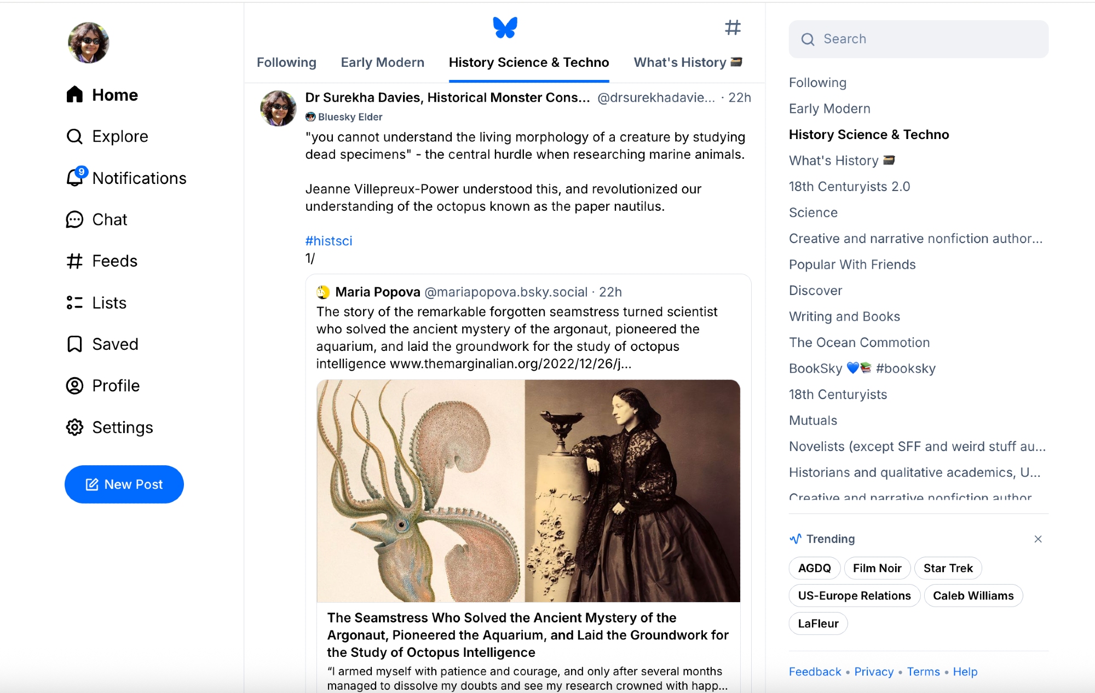Screen dimensions: 1095x693
Task: Click the #histsci hashtag link
Action: coord(328,241)
